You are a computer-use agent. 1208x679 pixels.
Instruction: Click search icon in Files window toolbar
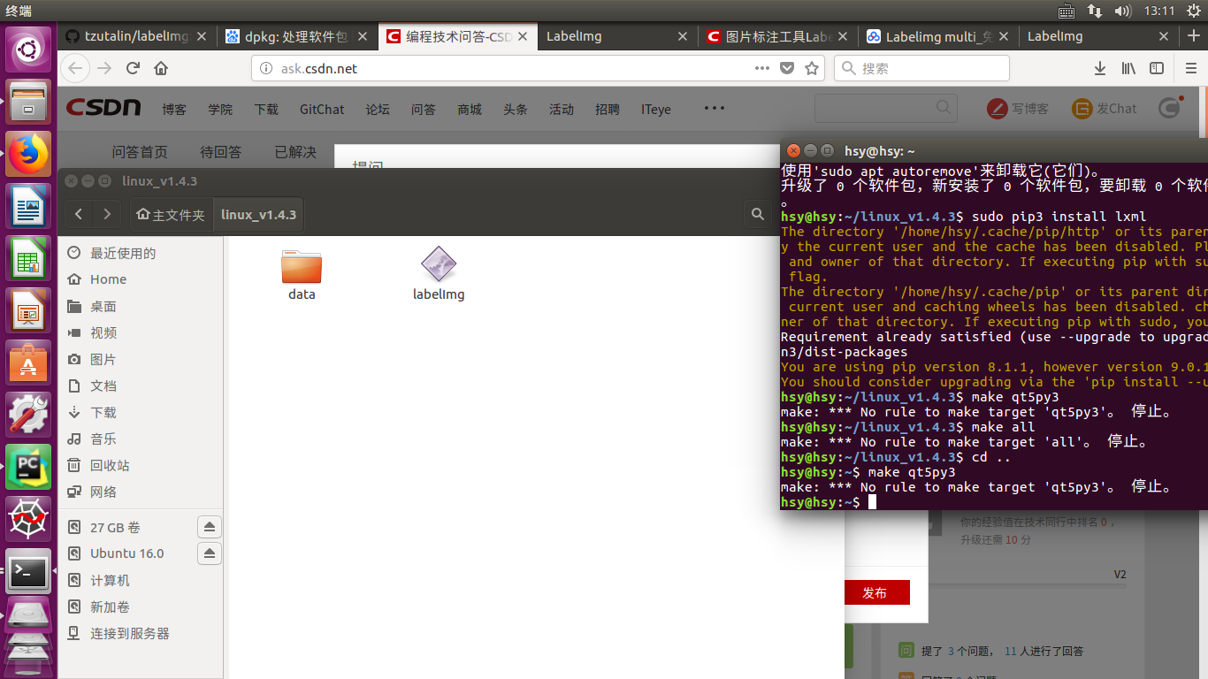tap(758, 214)
